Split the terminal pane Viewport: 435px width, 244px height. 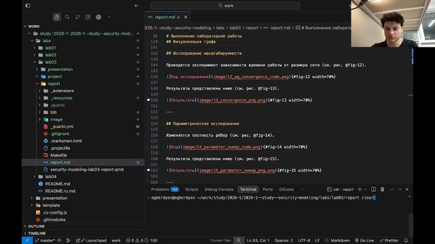[373, 190]
